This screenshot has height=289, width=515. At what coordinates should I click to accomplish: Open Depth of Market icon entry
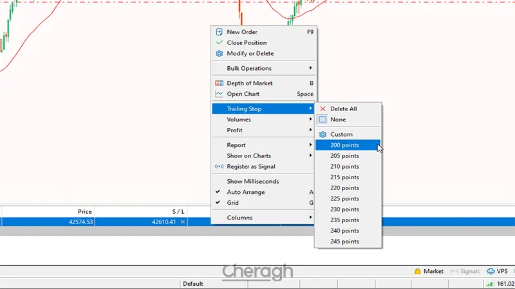pyautogui.click(x=220, y=83)
